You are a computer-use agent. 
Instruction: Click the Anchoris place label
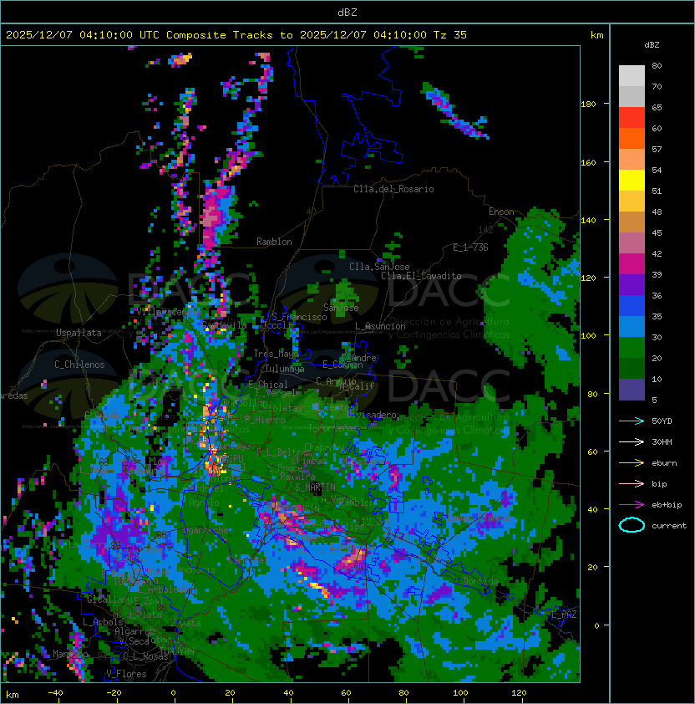point(195,569)
